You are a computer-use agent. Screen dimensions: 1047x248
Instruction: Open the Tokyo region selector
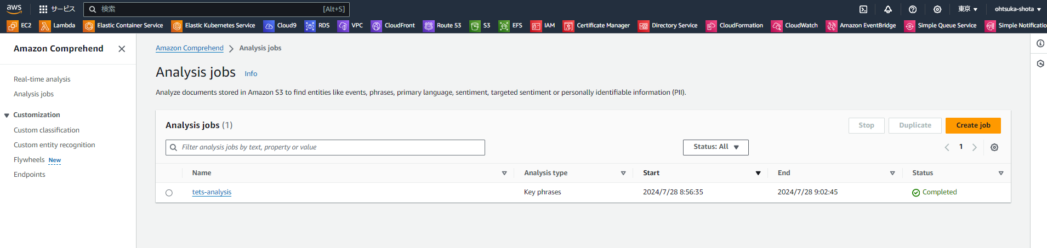tap(968, 9)
